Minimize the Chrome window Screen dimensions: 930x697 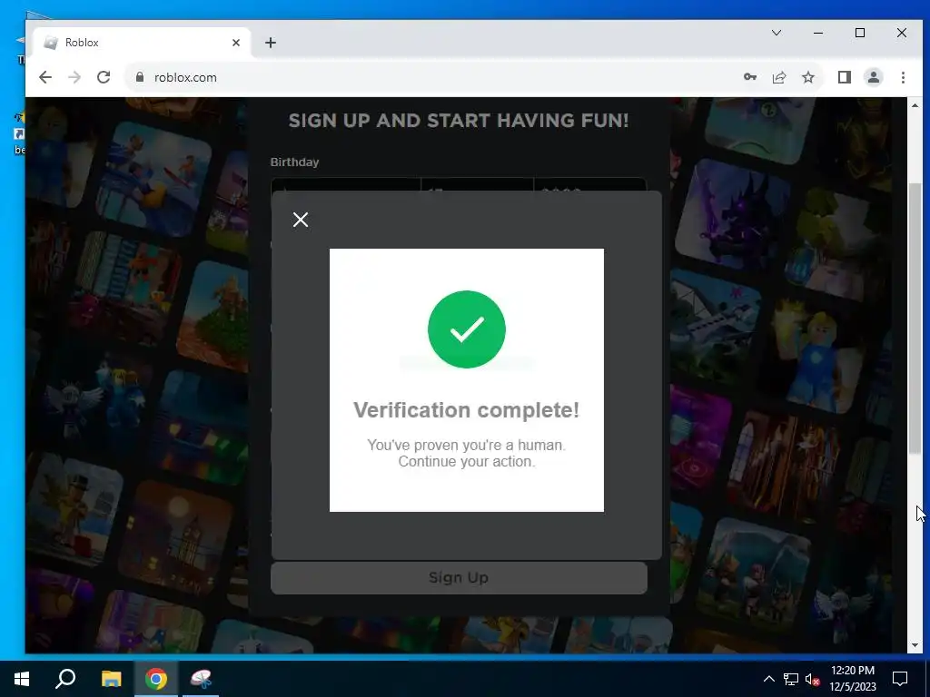pyautogui.click(x=818, y=33)
